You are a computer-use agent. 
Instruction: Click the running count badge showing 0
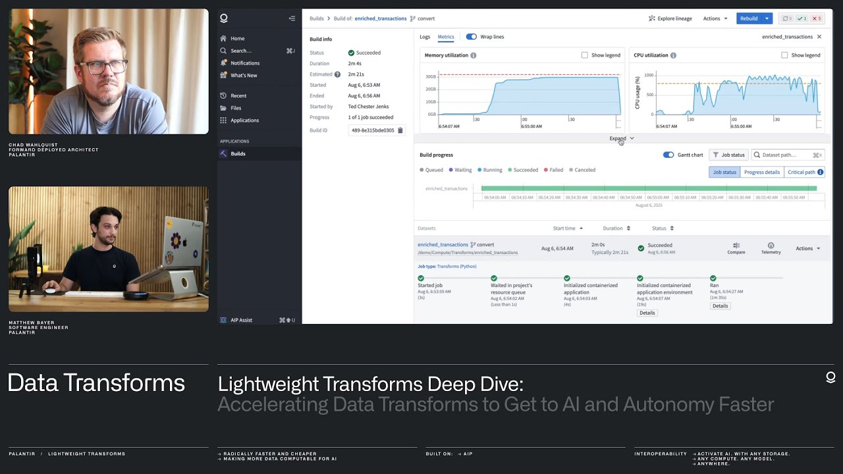pos(787,18)
